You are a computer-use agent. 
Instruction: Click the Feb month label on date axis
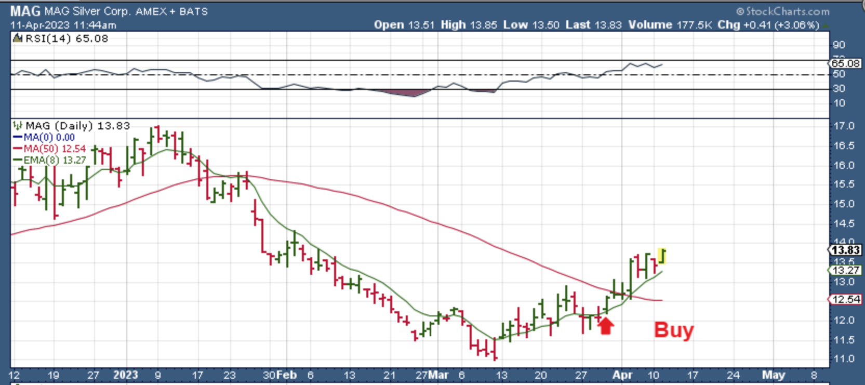pos(286,375)
